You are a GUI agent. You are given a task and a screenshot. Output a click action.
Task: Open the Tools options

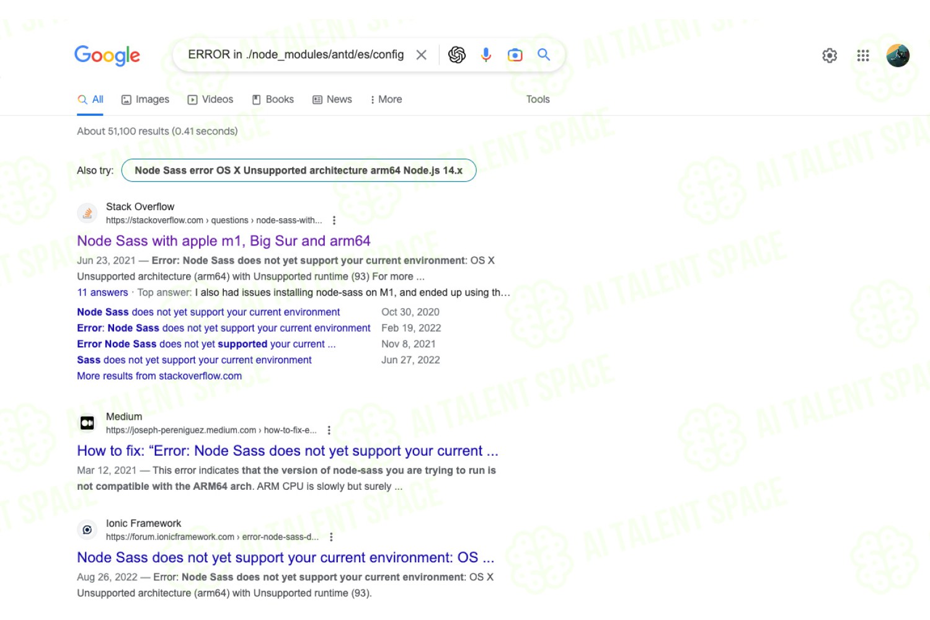[x=538, y=99]
